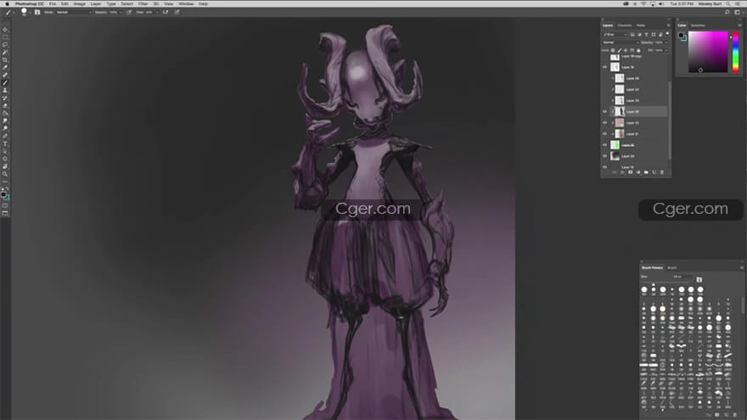Select the Eraser tool
Image resolution: width=747 pixels, height=420 pixels.
[5, 106]
